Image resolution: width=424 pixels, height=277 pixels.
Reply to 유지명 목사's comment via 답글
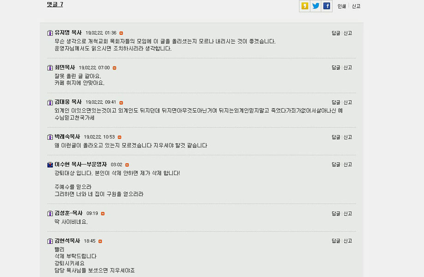[x=336, y=33]
